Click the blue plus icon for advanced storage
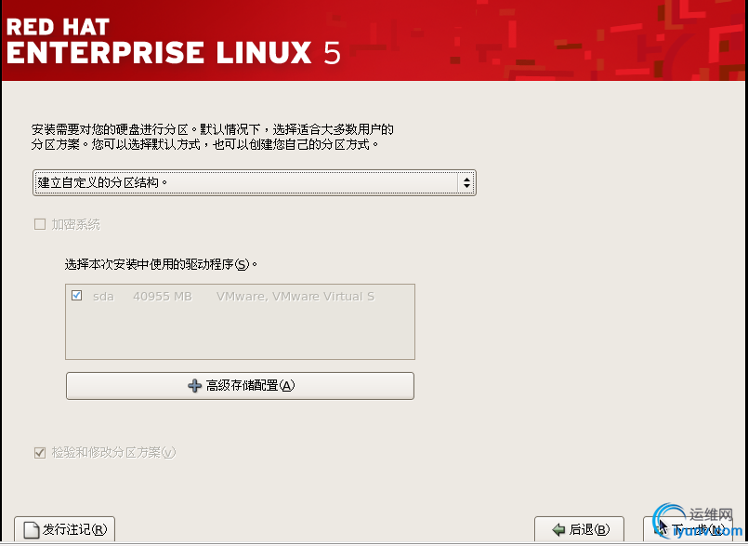 click(194, 386)
